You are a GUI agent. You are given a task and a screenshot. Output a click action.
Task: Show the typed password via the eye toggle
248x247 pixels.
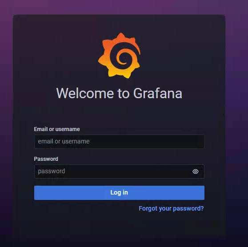(x=196, y=171)
